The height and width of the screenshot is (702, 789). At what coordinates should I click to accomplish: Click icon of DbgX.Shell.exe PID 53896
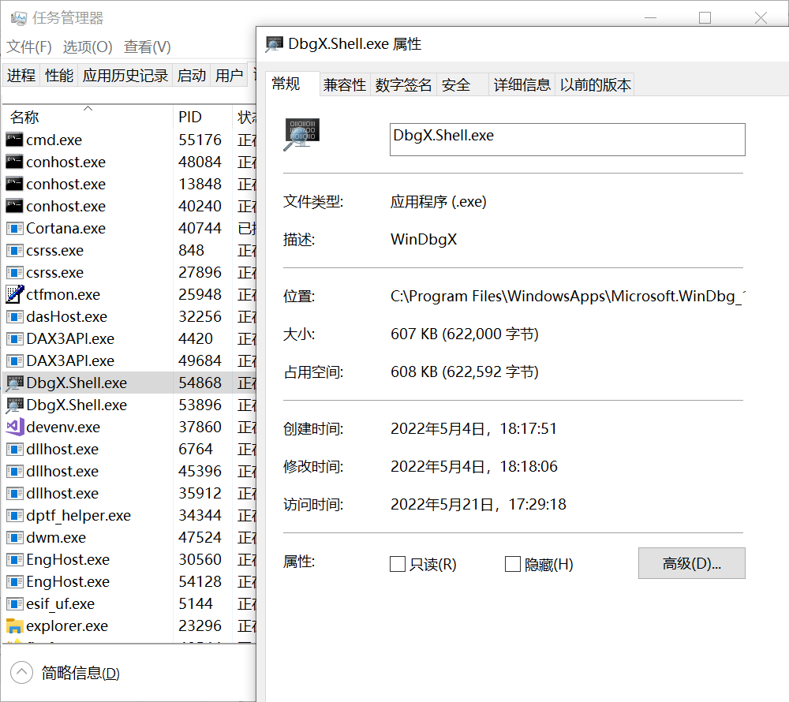point(14,405)
